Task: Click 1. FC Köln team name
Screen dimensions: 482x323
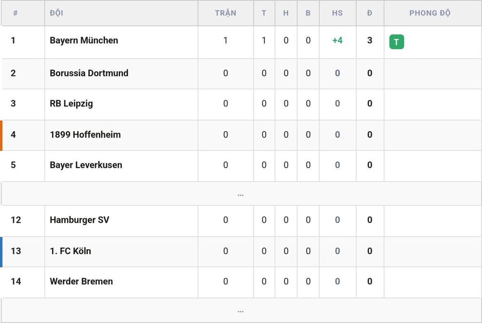Action: pos(70,251)
